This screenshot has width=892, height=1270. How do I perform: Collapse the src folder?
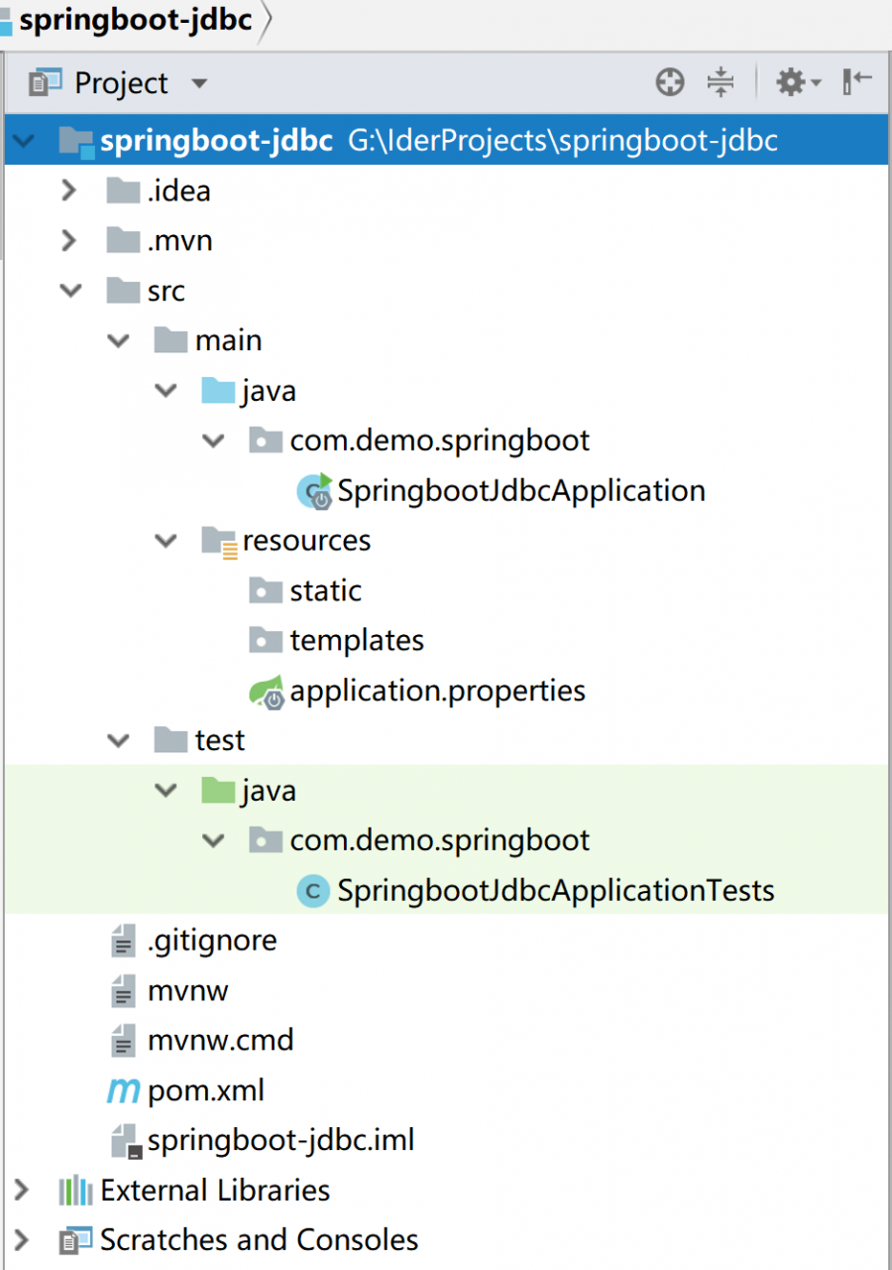point(70,291)
